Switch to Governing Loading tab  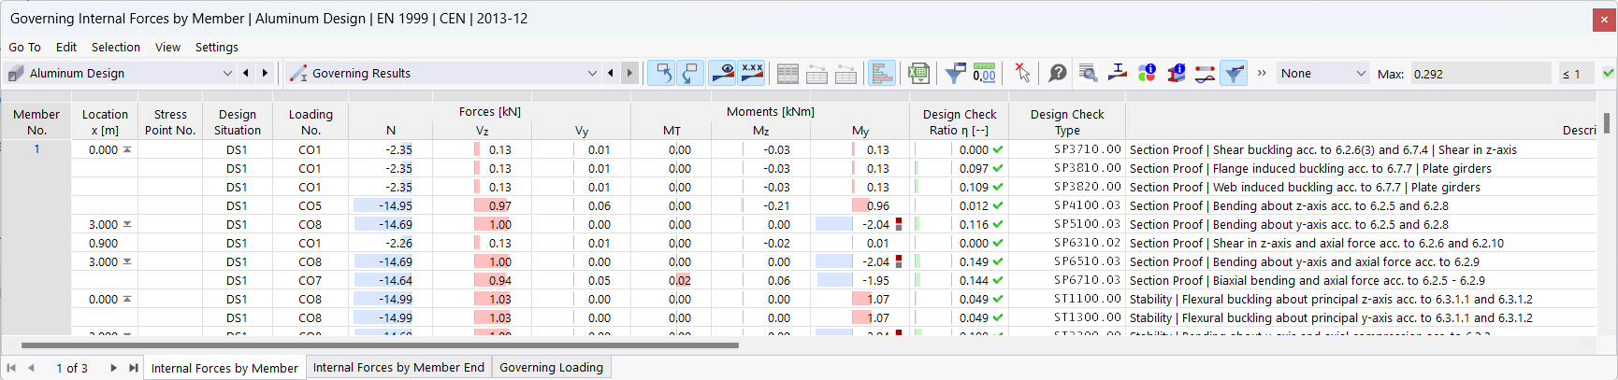(x=551, y=368)
